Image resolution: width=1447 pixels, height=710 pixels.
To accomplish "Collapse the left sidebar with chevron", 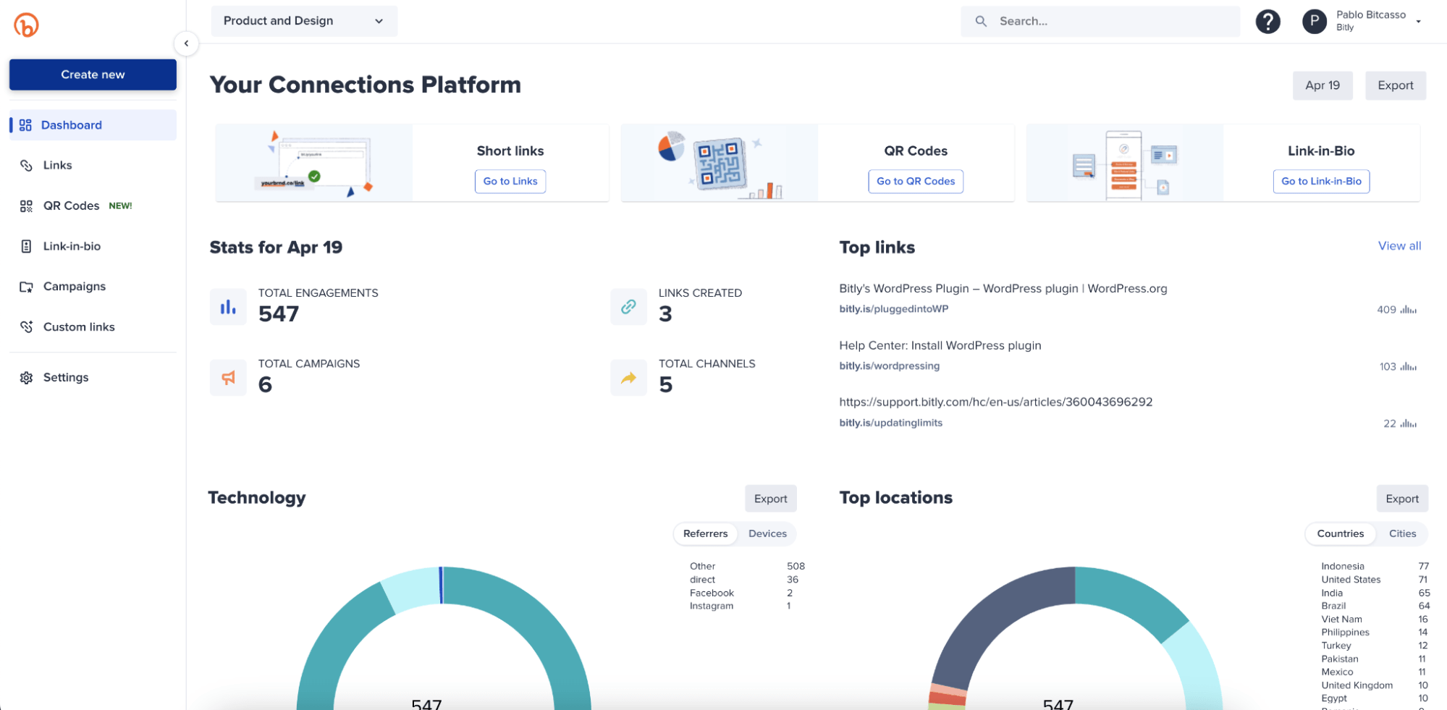I will (186, 43).
